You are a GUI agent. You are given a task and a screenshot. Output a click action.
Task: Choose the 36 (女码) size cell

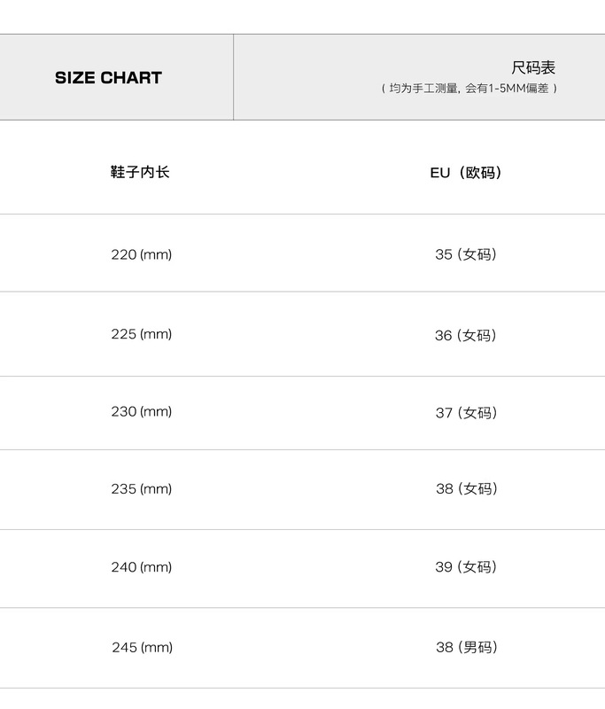point(466,335)
